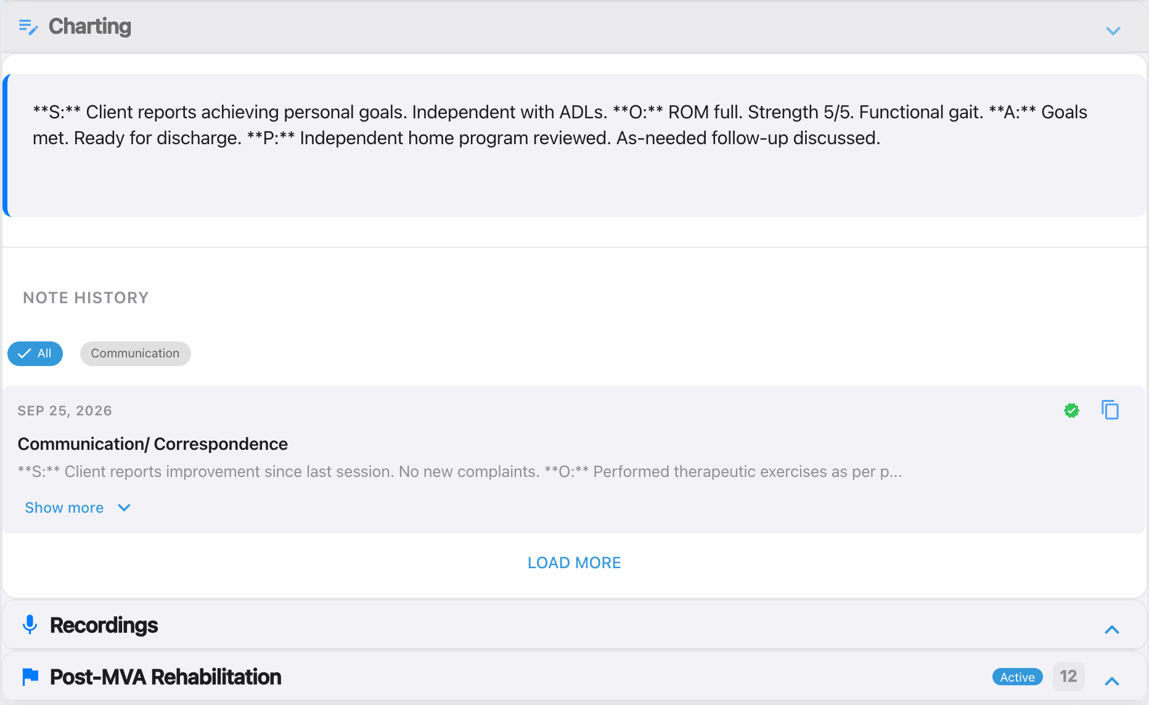This screenshot has width=1149, height=705.
Task: Click the green verified badge icon
Action: (x=1071, y=410)
